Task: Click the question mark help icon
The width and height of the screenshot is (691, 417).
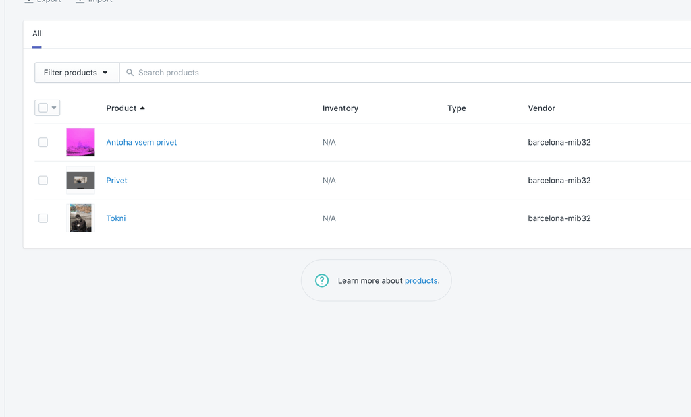Action: click(x=322, y=280)
